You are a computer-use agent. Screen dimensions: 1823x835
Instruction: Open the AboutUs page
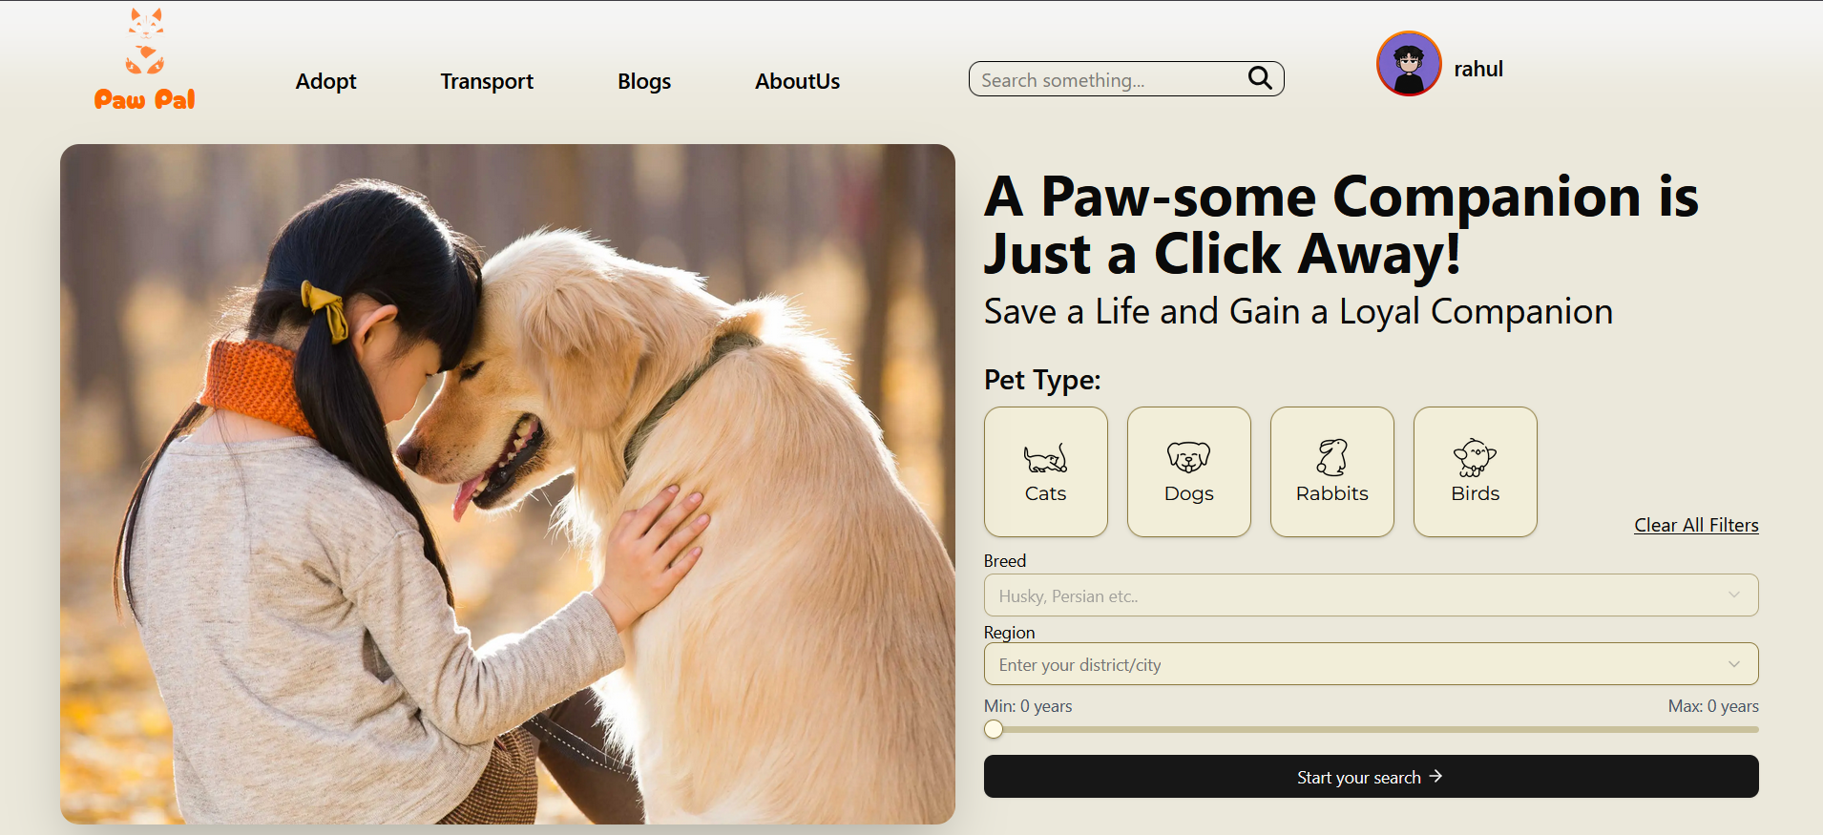(798, 81)
